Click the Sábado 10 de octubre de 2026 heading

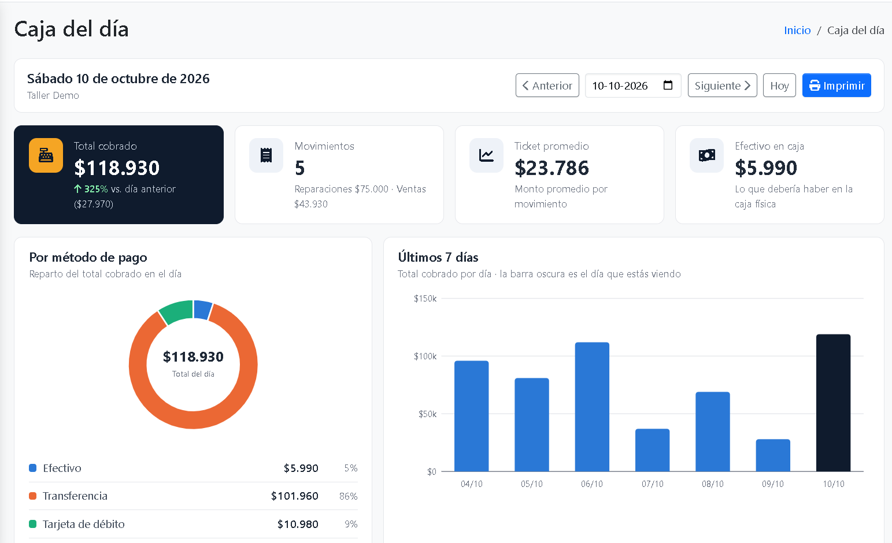click(119, 79)
